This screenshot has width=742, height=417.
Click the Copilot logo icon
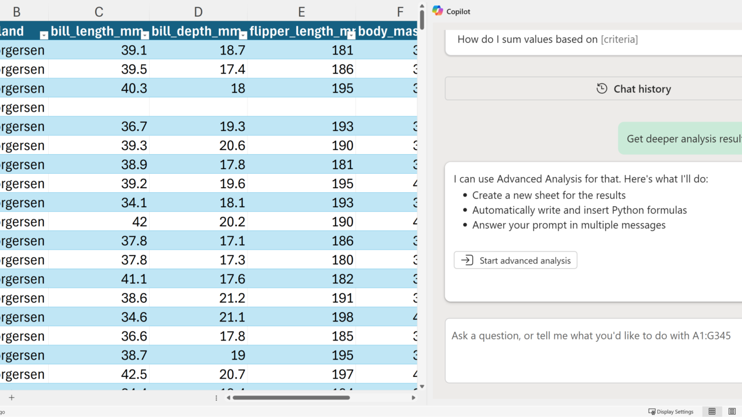(x=437, y=11)
